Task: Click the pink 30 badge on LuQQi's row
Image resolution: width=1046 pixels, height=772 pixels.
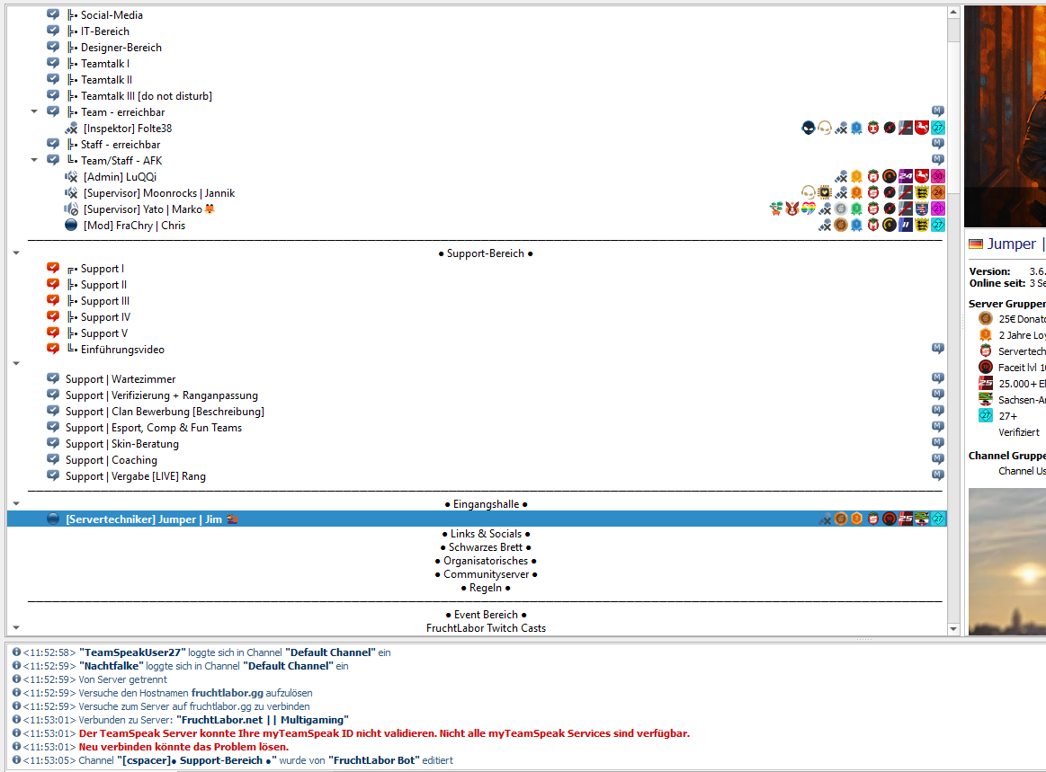Action: tap(937, 177)
